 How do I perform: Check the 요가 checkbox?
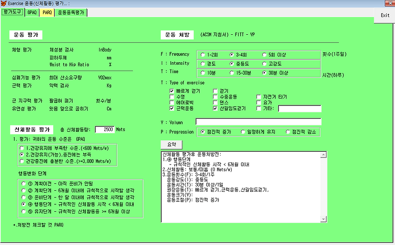259,102
